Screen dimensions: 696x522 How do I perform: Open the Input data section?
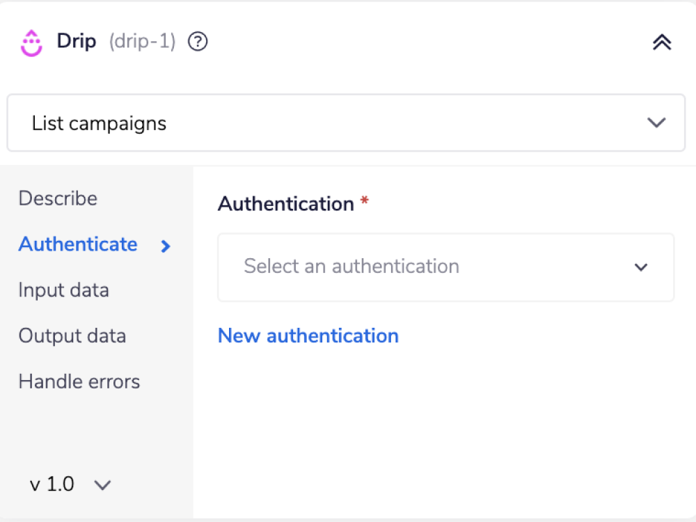[x=63, y=290]
